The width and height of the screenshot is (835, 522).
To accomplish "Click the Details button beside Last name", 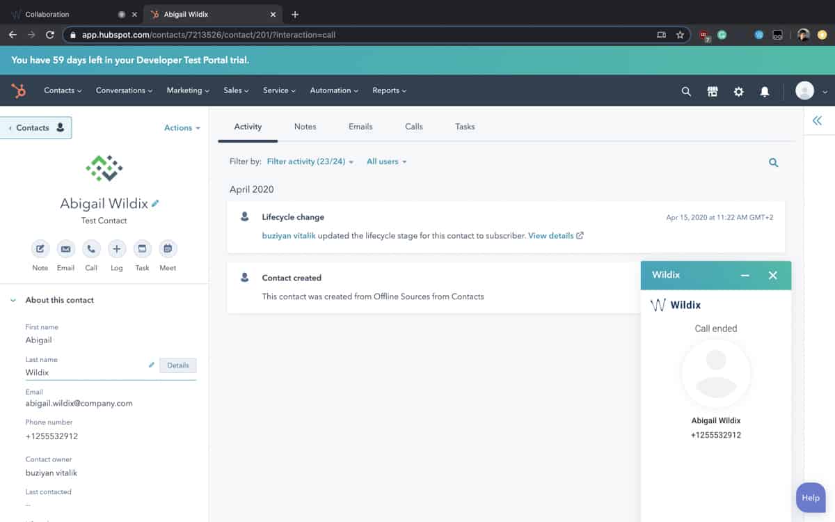I will coord(177,365).
